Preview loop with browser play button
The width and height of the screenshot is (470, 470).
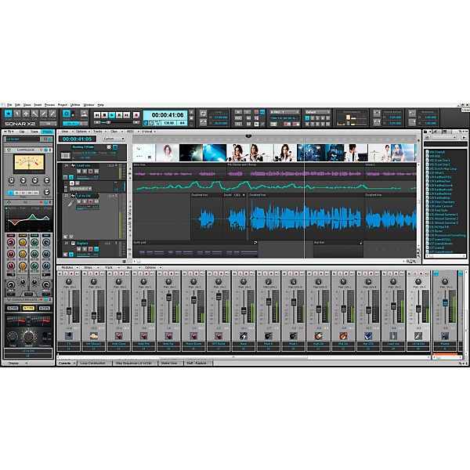464,137
